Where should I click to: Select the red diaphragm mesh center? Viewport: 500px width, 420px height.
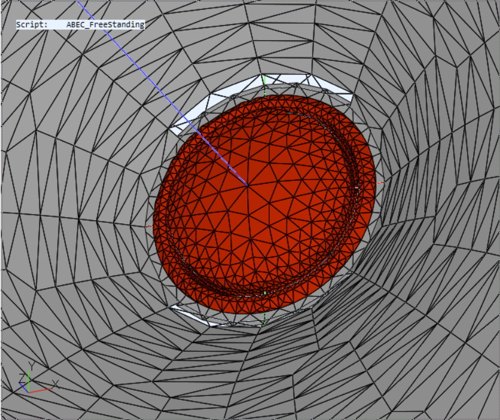[x=247, y=185]
